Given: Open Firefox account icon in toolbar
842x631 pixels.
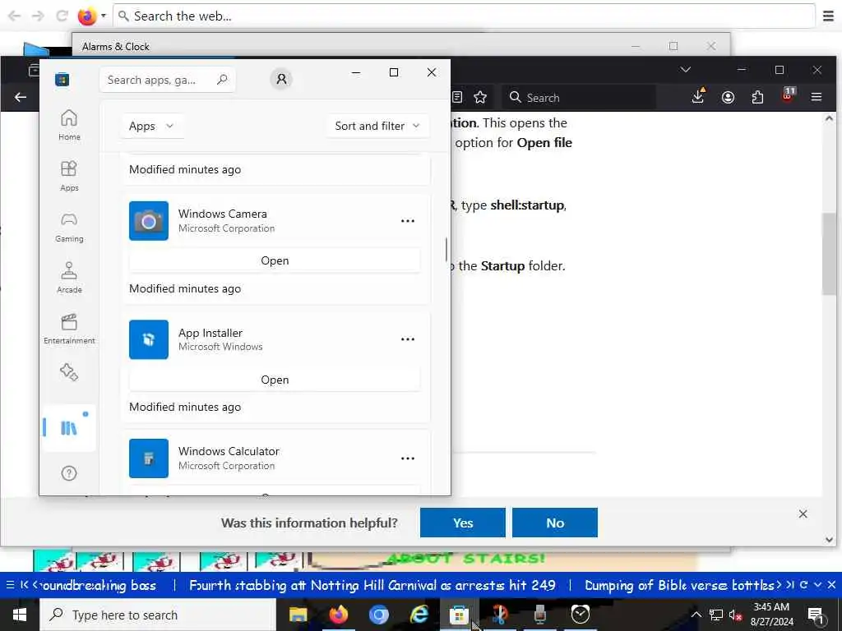Looking at the screenshot, I should 729,97.
